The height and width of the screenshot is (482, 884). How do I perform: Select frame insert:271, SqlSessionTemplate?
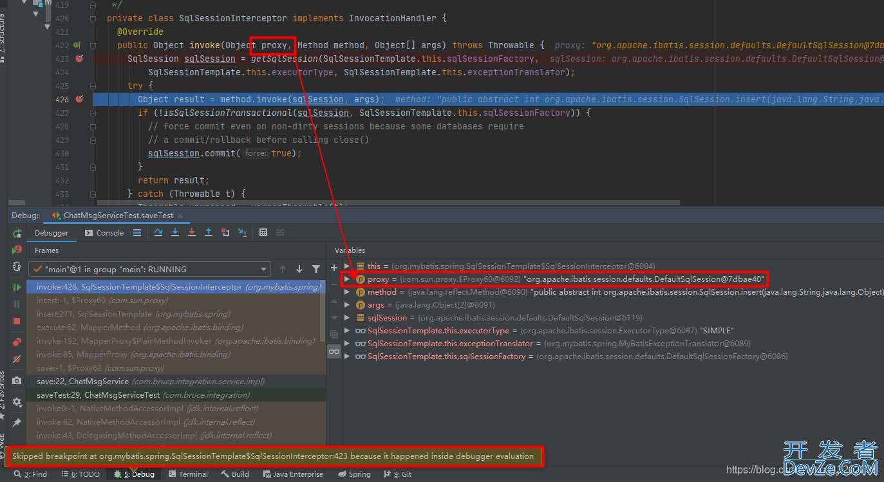click(176, 314)
